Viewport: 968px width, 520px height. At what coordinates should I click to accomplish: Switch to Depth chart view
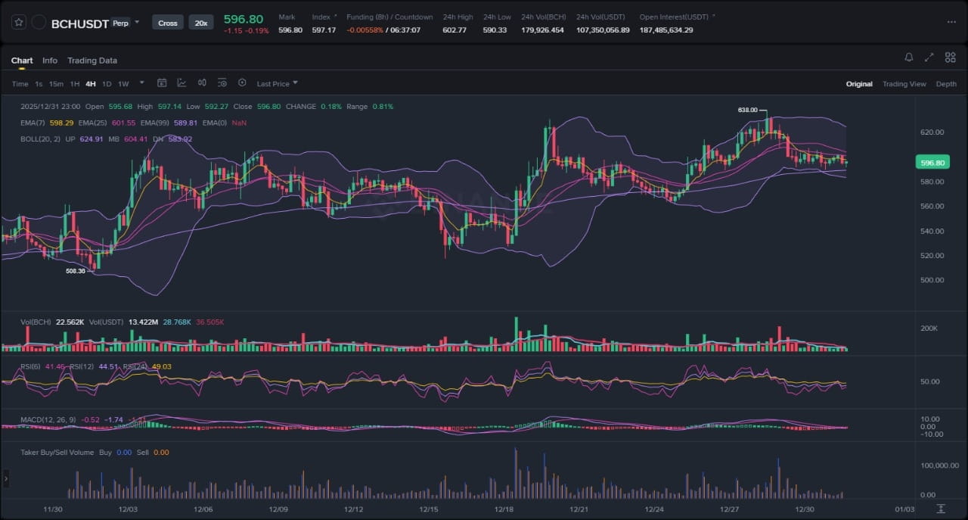pyautogui.click(x=946, y=84)
